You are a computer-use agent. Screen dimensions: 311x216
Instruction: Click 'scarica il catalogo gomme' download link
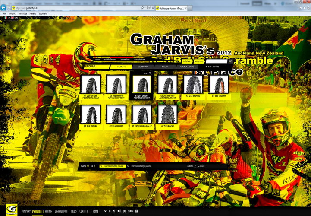141,166
